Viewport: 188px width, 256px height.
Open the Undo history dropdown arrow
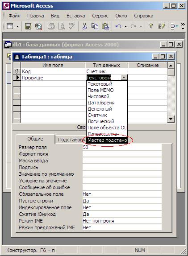(126, 26)
